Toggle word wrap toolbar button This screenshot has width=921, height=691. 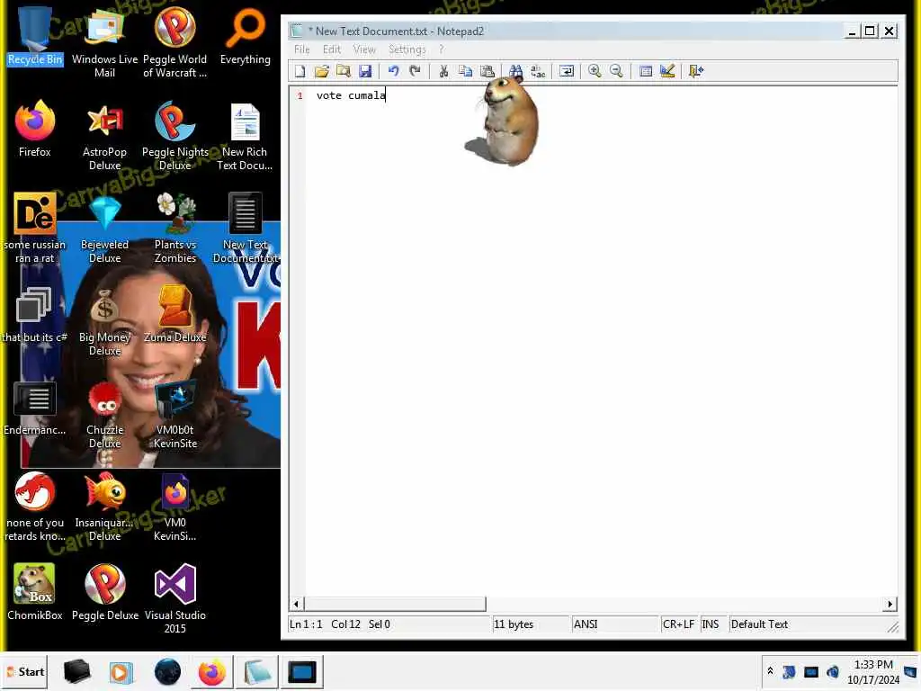[567, 71]
